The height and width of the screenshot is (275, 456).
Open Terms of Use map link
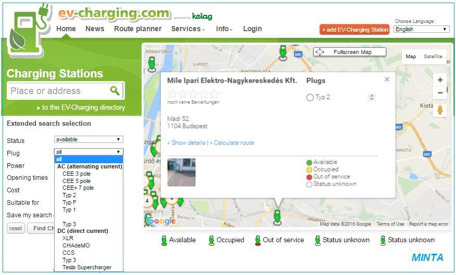[x=390, y=224]
